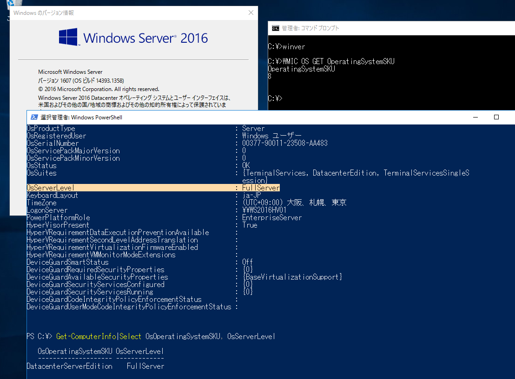The width and height of the screenshot is (515, 379).
Task: Minimize the Windows PowerShell window
Action: click(475, 118)
